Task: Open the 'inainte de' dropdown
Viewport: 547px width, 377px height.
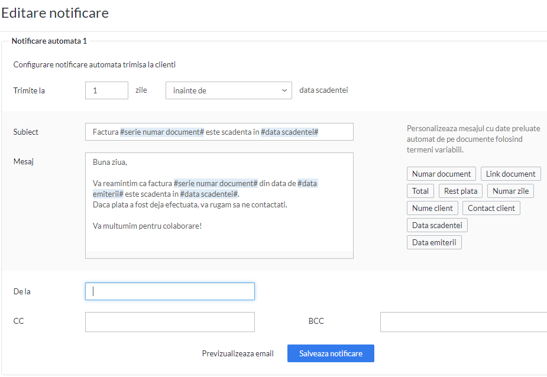Action: coord(228,90)
